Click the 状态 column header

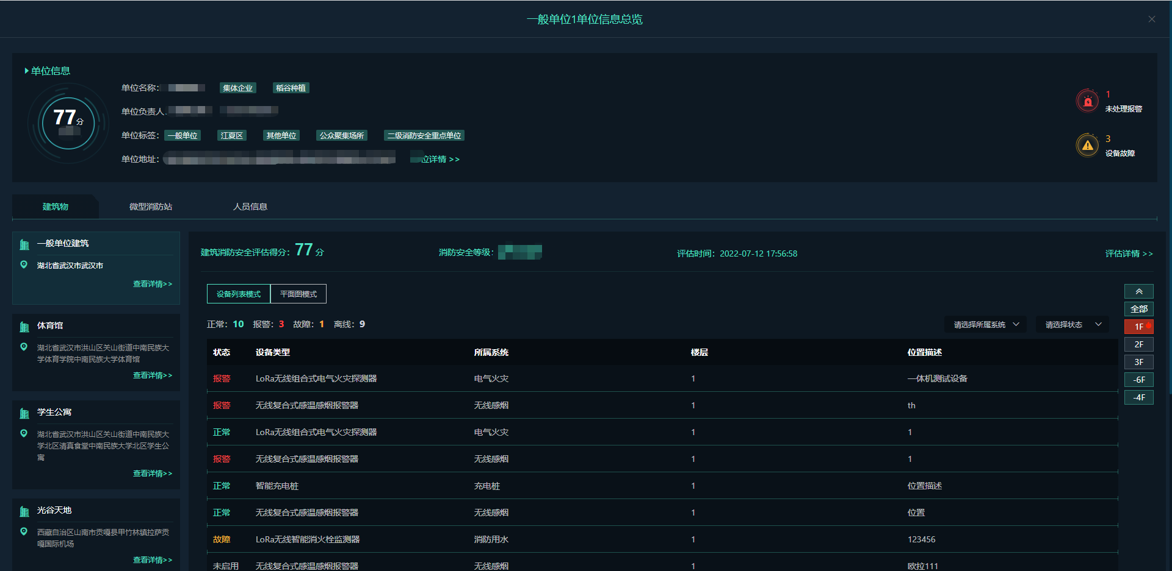[x=222, y=352]
